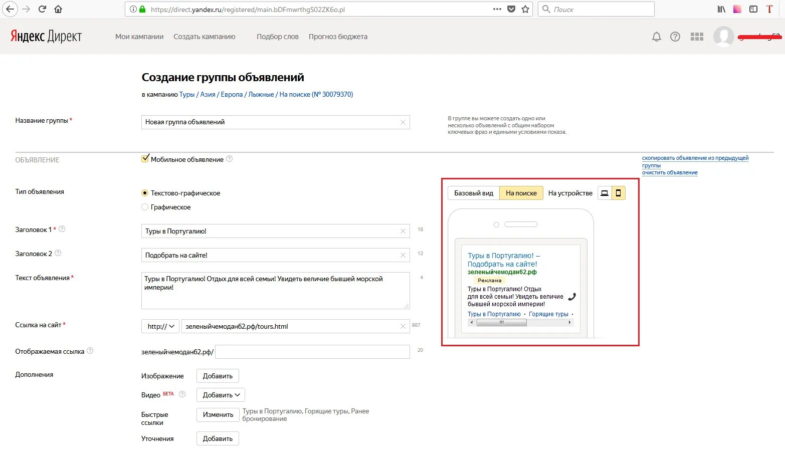Open the notifications bell icon

pyautogui.click(x=656, y=37)
